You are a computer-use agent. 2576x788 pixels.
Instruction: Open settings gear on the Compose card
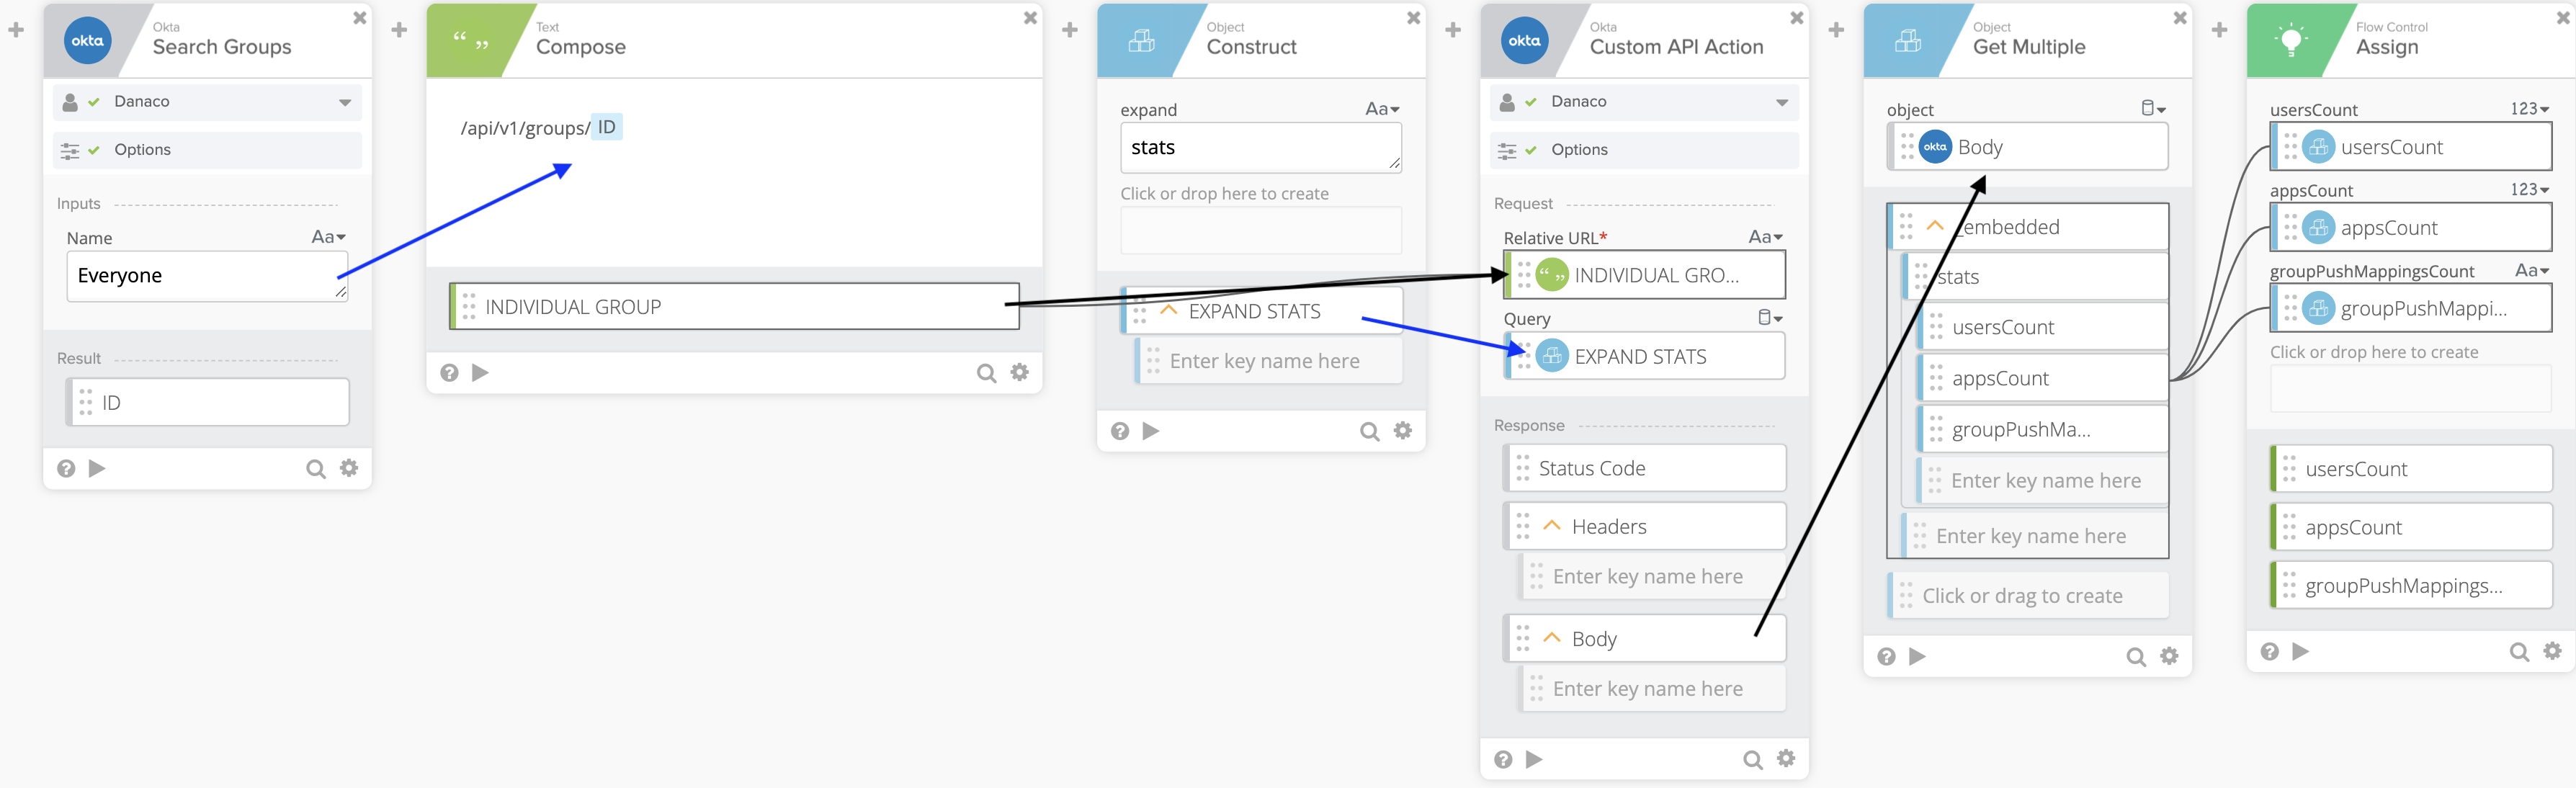[1020, 371]
